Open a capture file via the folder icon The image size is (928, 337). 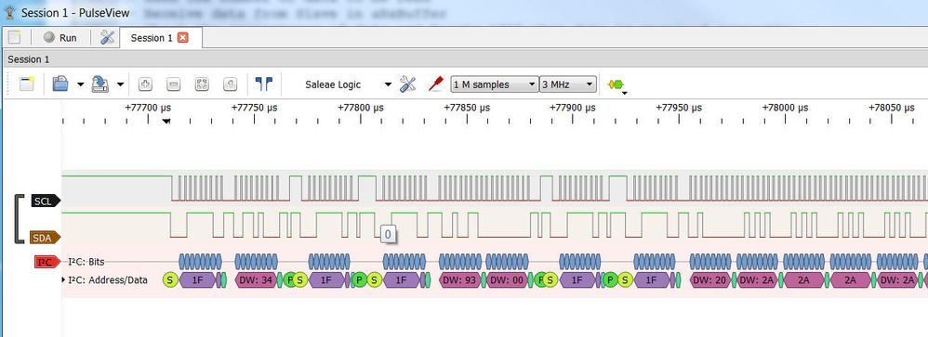point(60,84)
